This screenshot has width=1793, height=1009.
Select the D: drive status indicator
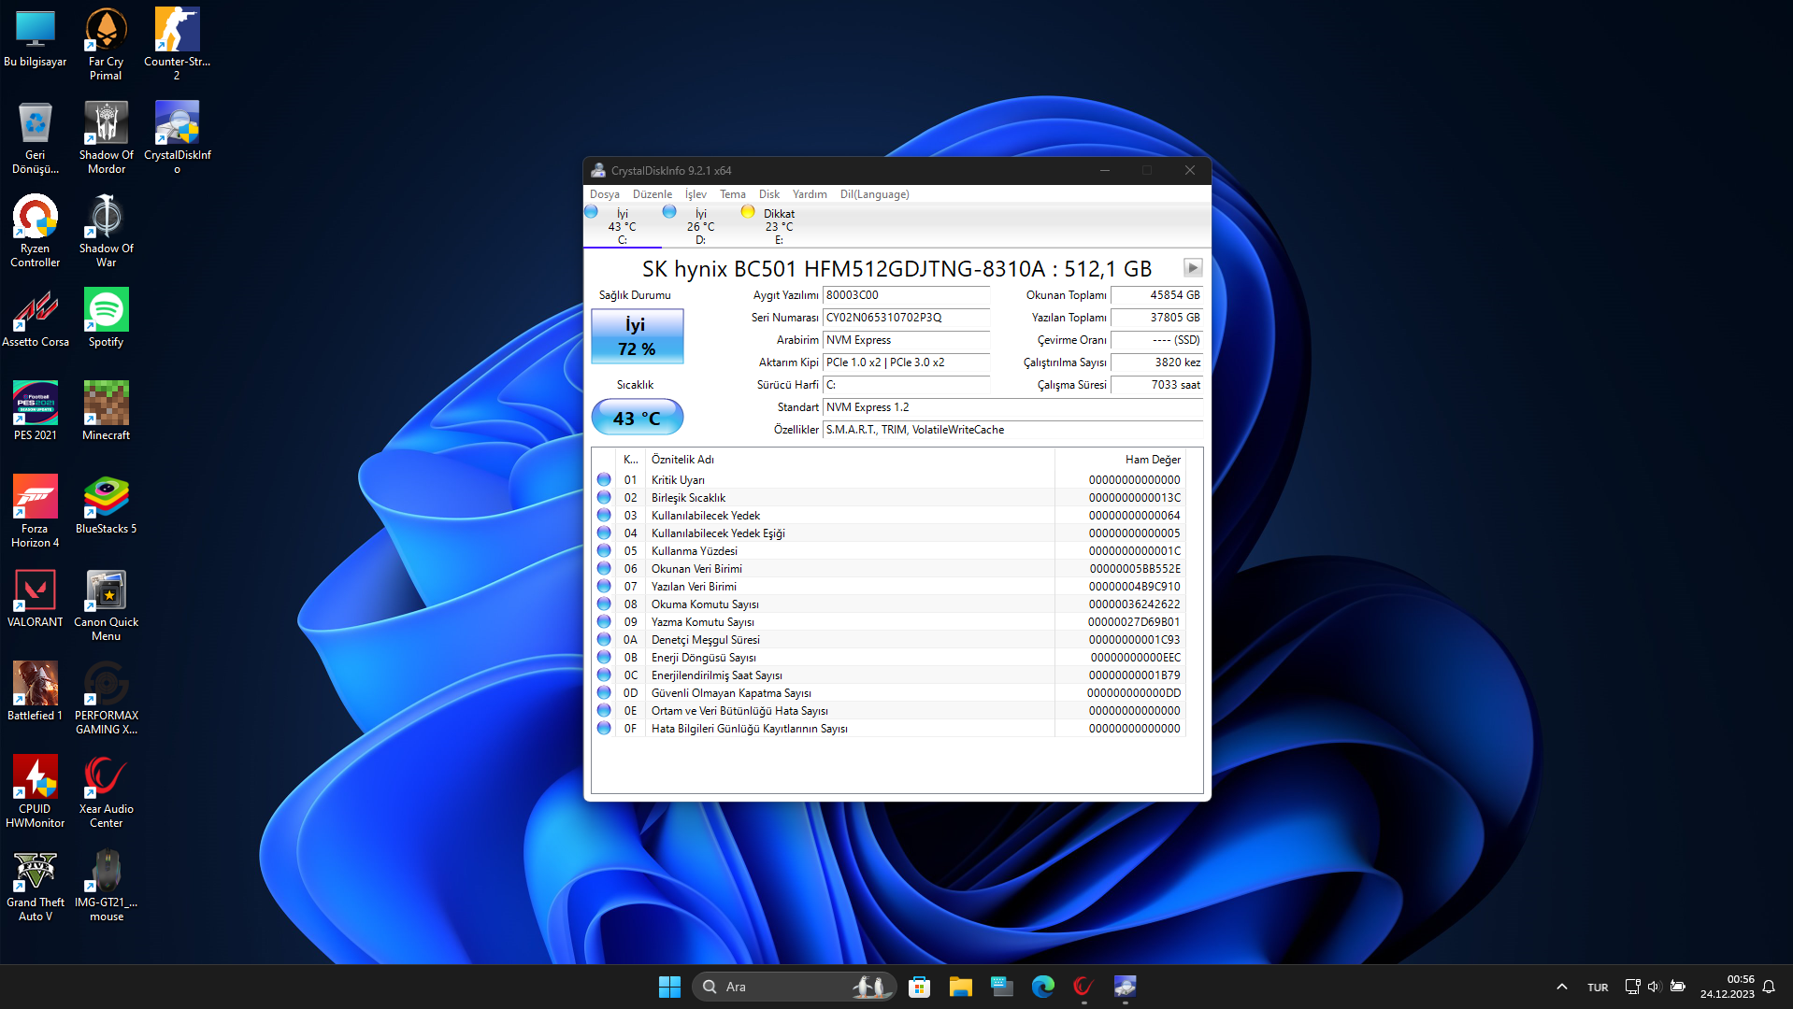(x=693, y=226)
